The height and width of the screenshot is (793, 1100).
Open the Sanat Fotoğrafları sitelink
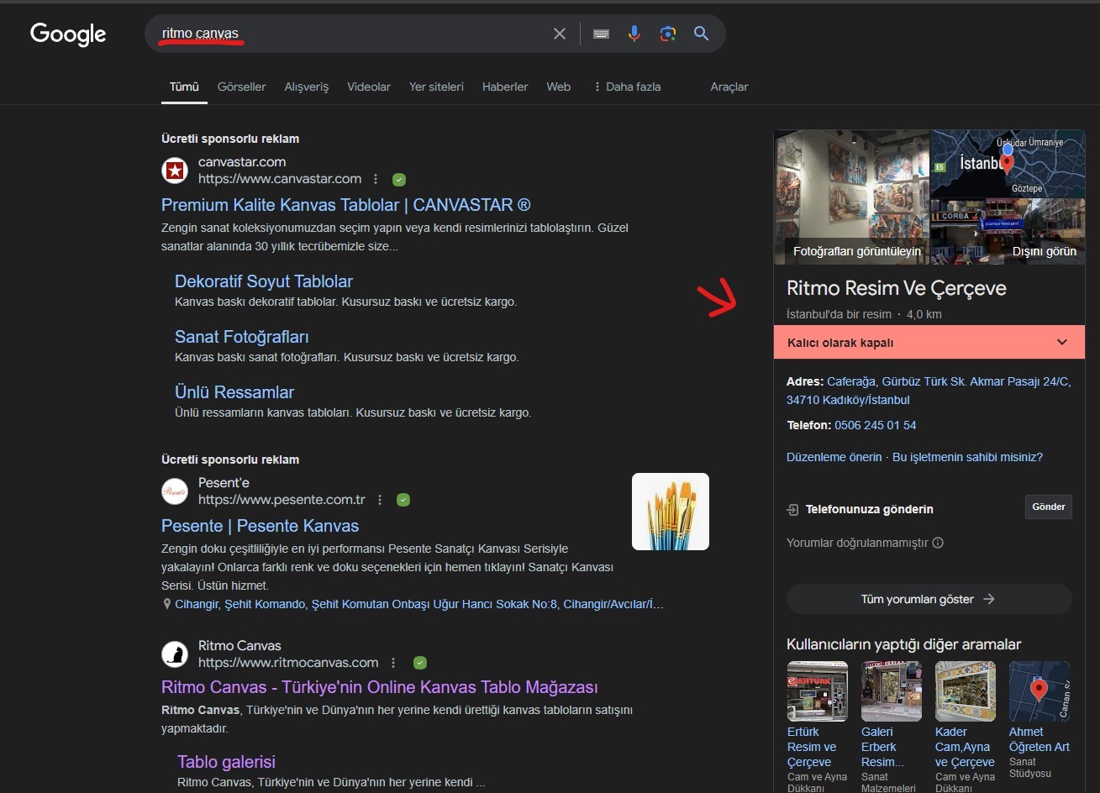coord(242,337)
